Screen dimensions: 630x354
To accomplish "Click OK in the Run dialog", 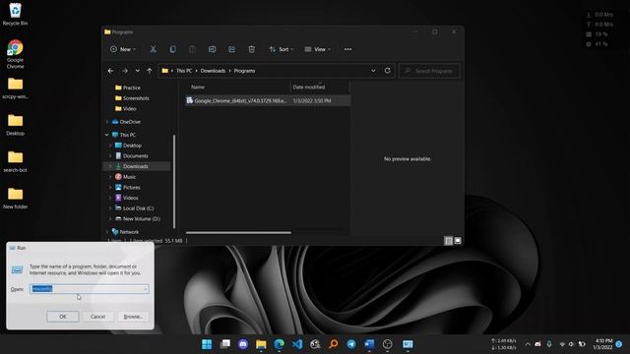I will pos(63,317).
